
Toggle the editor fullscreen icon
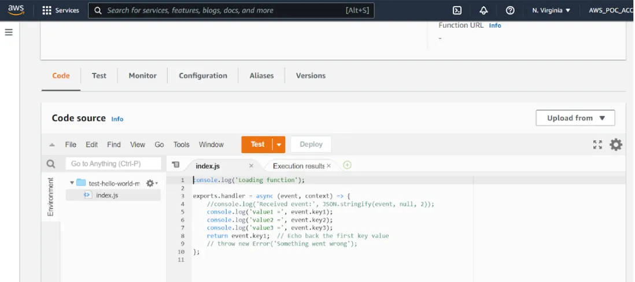[597, 144]
